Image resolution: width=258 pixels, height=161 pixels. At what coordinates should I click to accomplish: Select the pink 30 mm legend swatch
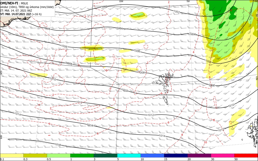point(223,156)
